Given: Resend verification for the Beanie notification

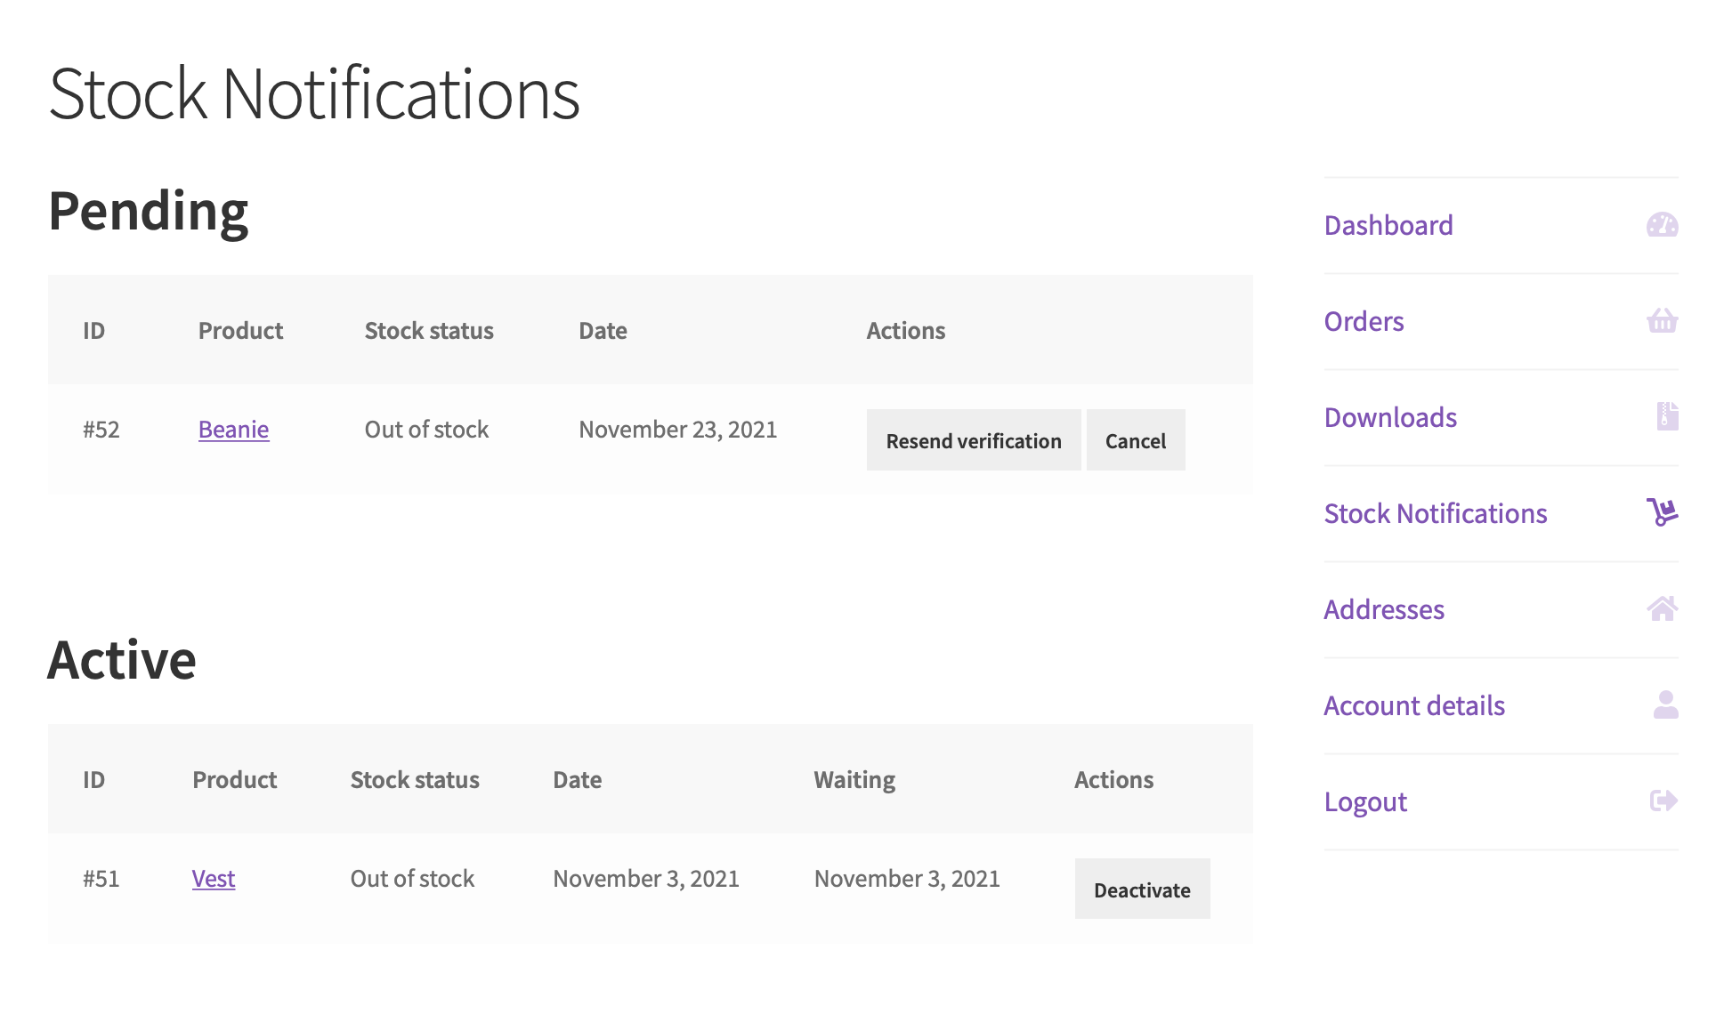Looking at the screenshot, I should [x=974, y=440].
